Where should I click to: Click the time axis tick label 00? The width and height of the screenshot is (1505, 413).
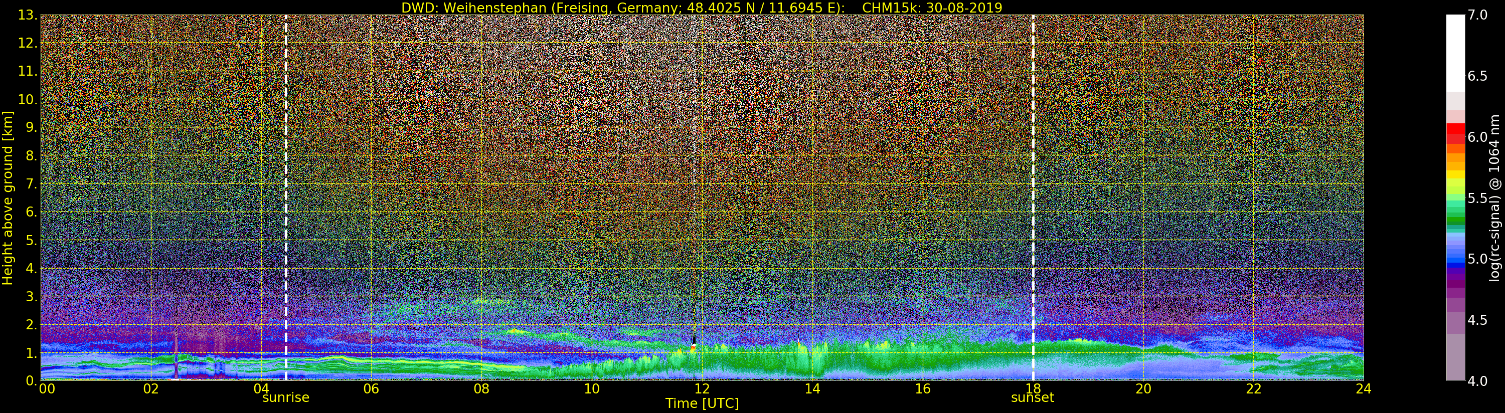point(47,389)
